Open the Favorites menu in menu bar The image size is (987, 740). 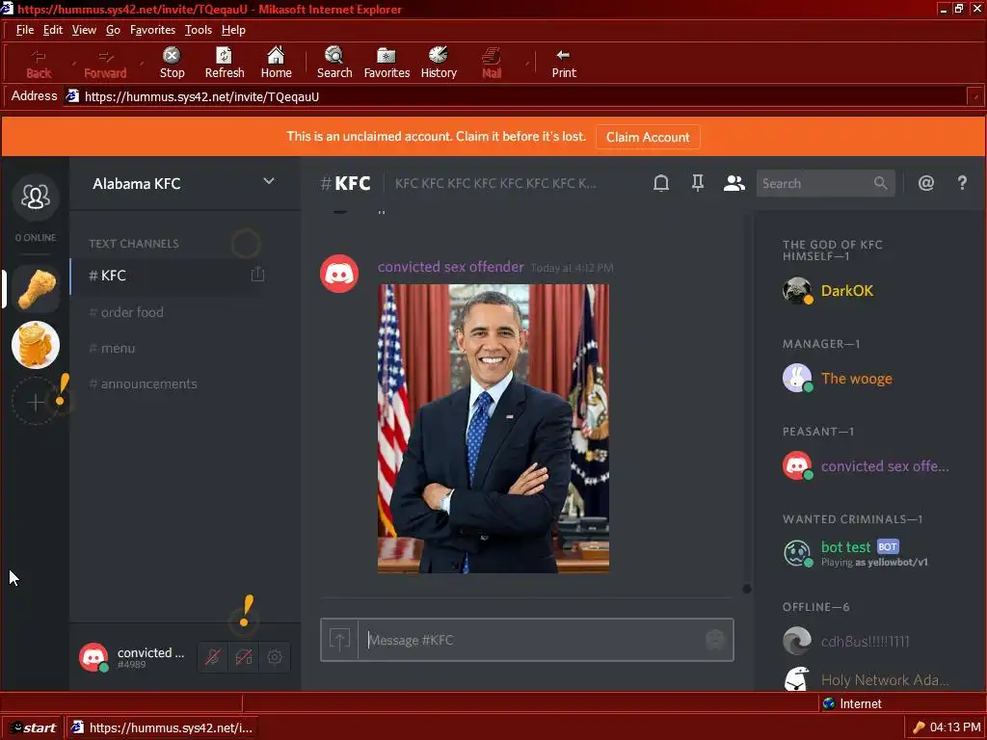(x=152, y=30)
